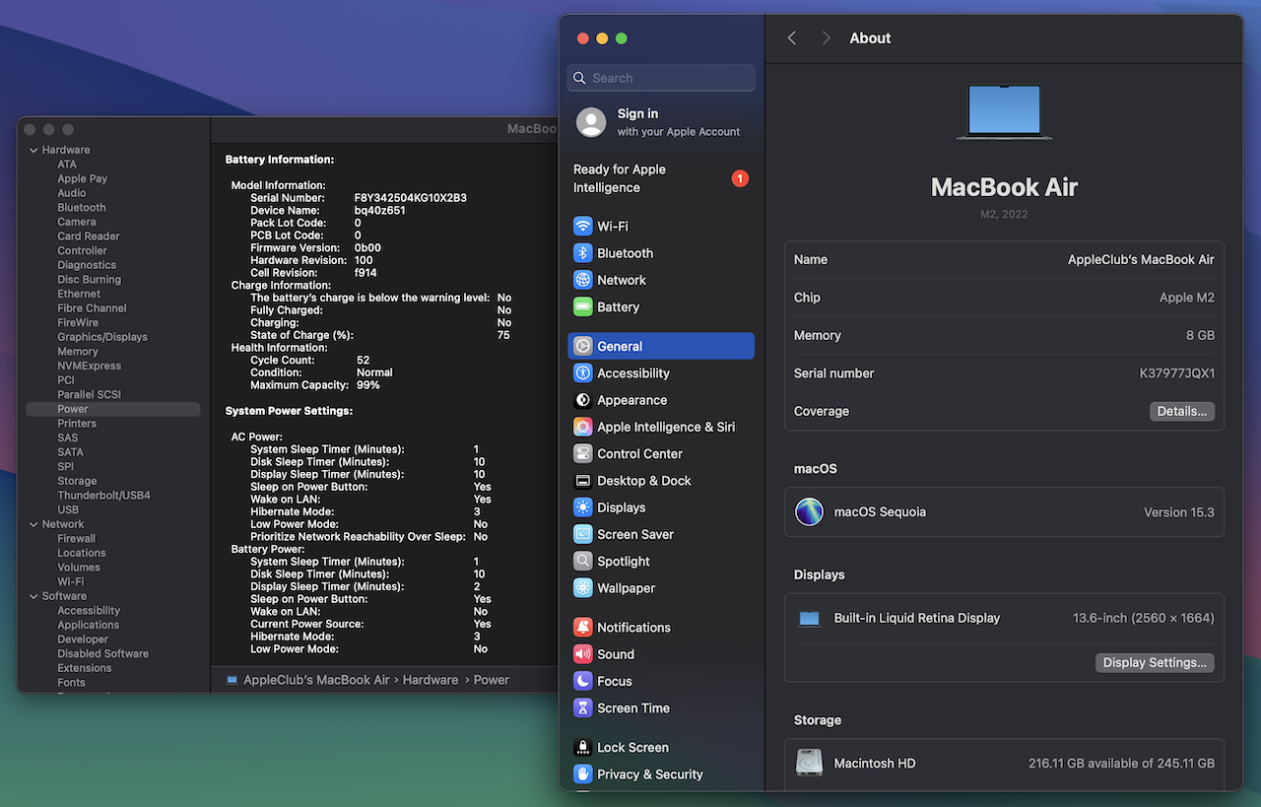This screenshot has width=1261, height=807.
Task: Open the Screen Saver icon
Action: coord(583,534)
